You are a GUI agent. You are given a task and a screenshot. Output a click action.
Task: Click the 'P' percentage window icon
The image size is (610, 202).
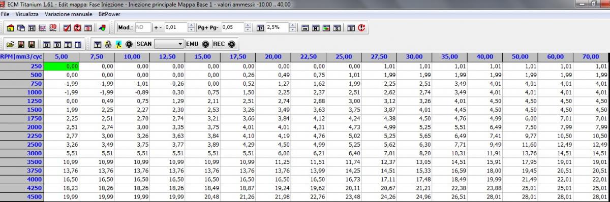tap(260, 28)
